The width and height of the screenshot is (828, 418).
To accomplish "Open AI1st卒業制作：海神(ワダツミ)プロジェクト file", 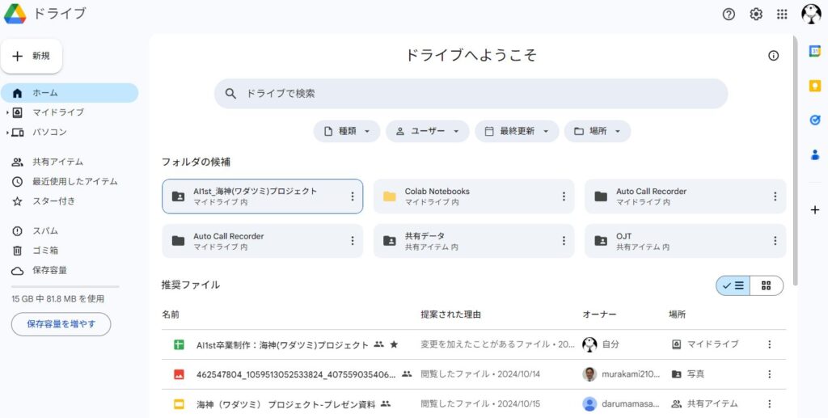I will tap(282, 344).
